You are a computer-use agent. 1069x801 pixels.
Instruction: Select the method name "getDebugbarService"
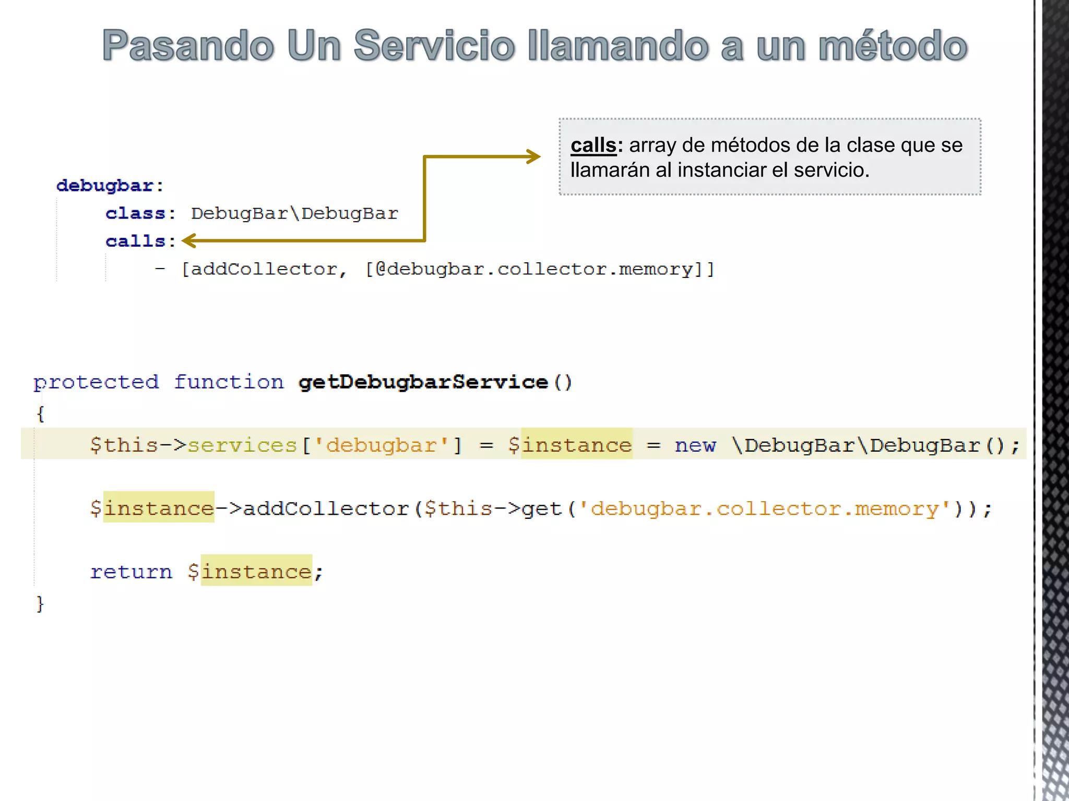pos(423,382)
